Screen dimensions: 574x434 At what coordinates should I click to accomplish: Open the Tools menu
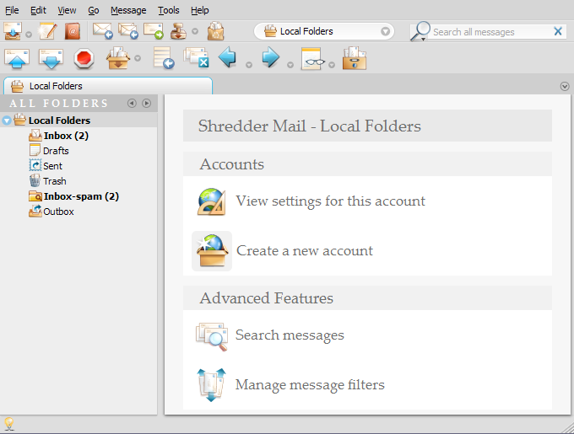pos(168,10)
